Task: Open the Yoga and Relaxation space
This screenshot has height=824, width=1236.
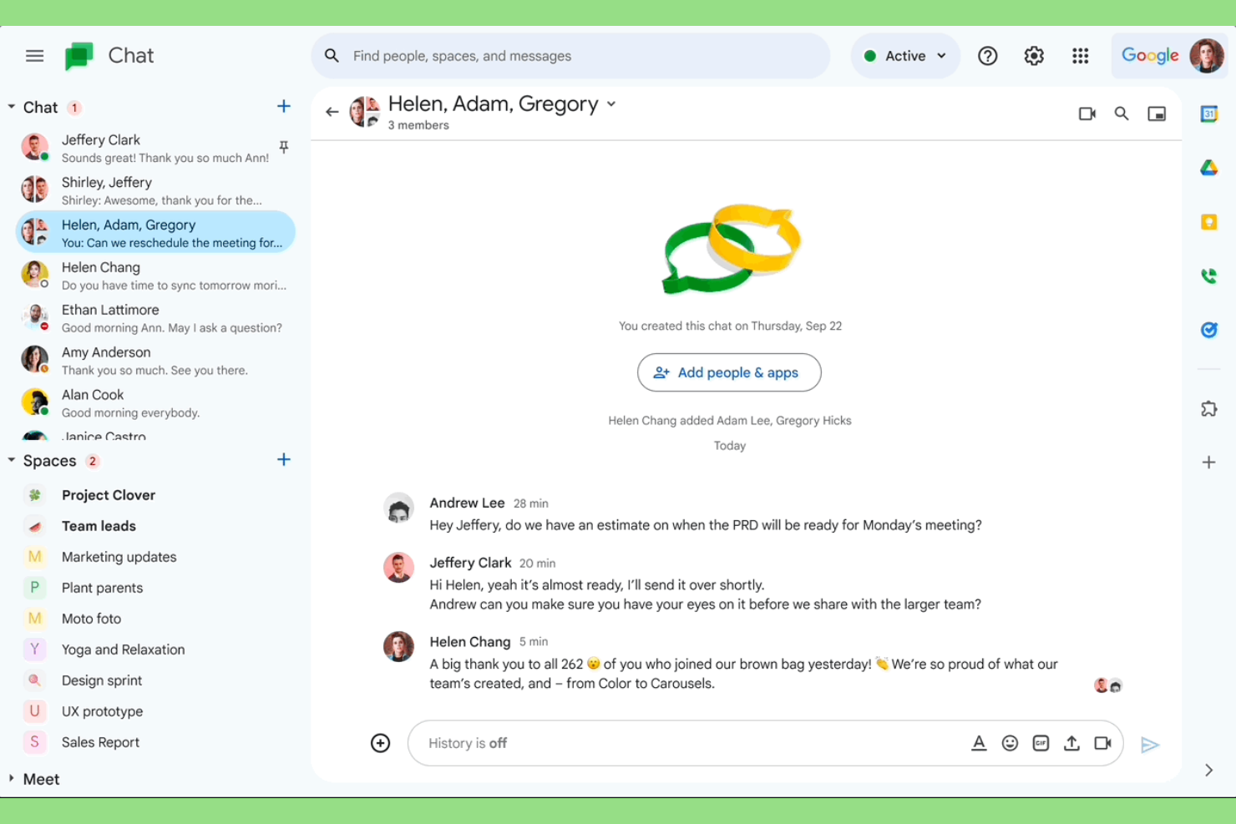Action: (123, 649)
